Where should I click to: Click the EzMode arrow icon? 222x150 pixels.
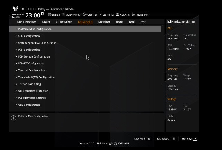coord(173,139)
